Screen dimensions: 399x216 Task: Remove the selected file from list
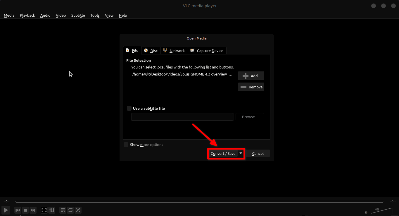(x=251, y=87)
